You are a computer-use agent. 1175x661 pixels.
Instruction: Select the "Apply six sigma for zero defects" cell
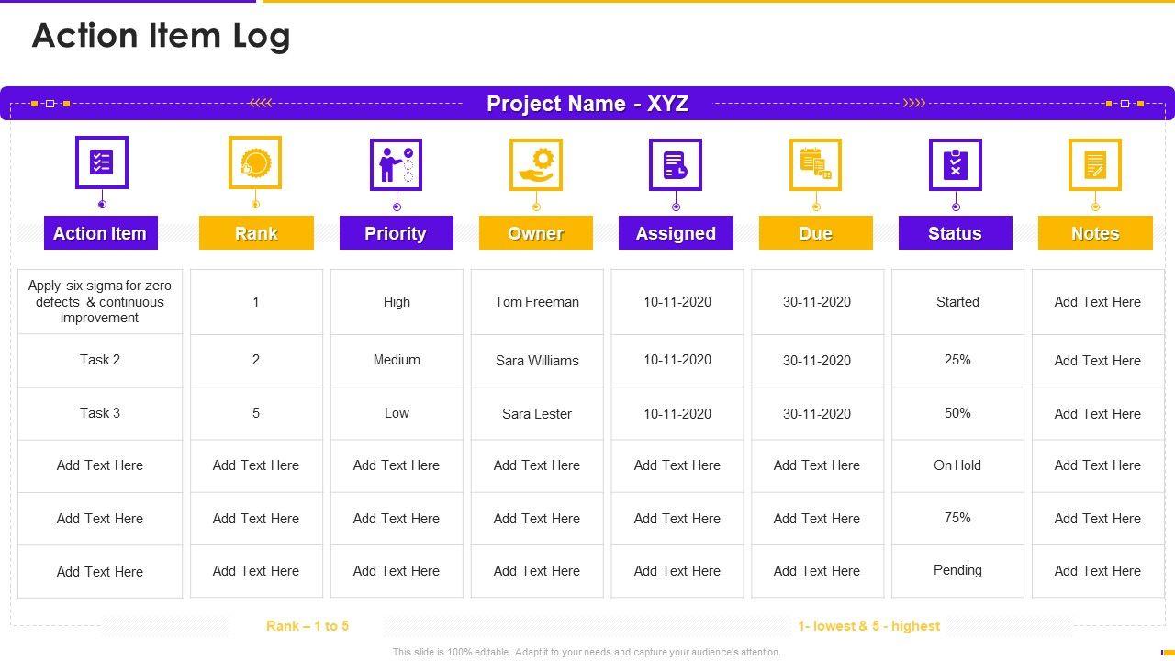tap(100, 301)
